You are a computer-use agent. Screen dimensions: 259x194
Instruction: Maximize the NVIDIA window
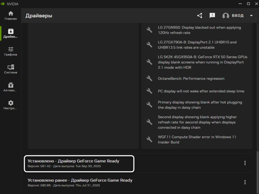[248, 4]
